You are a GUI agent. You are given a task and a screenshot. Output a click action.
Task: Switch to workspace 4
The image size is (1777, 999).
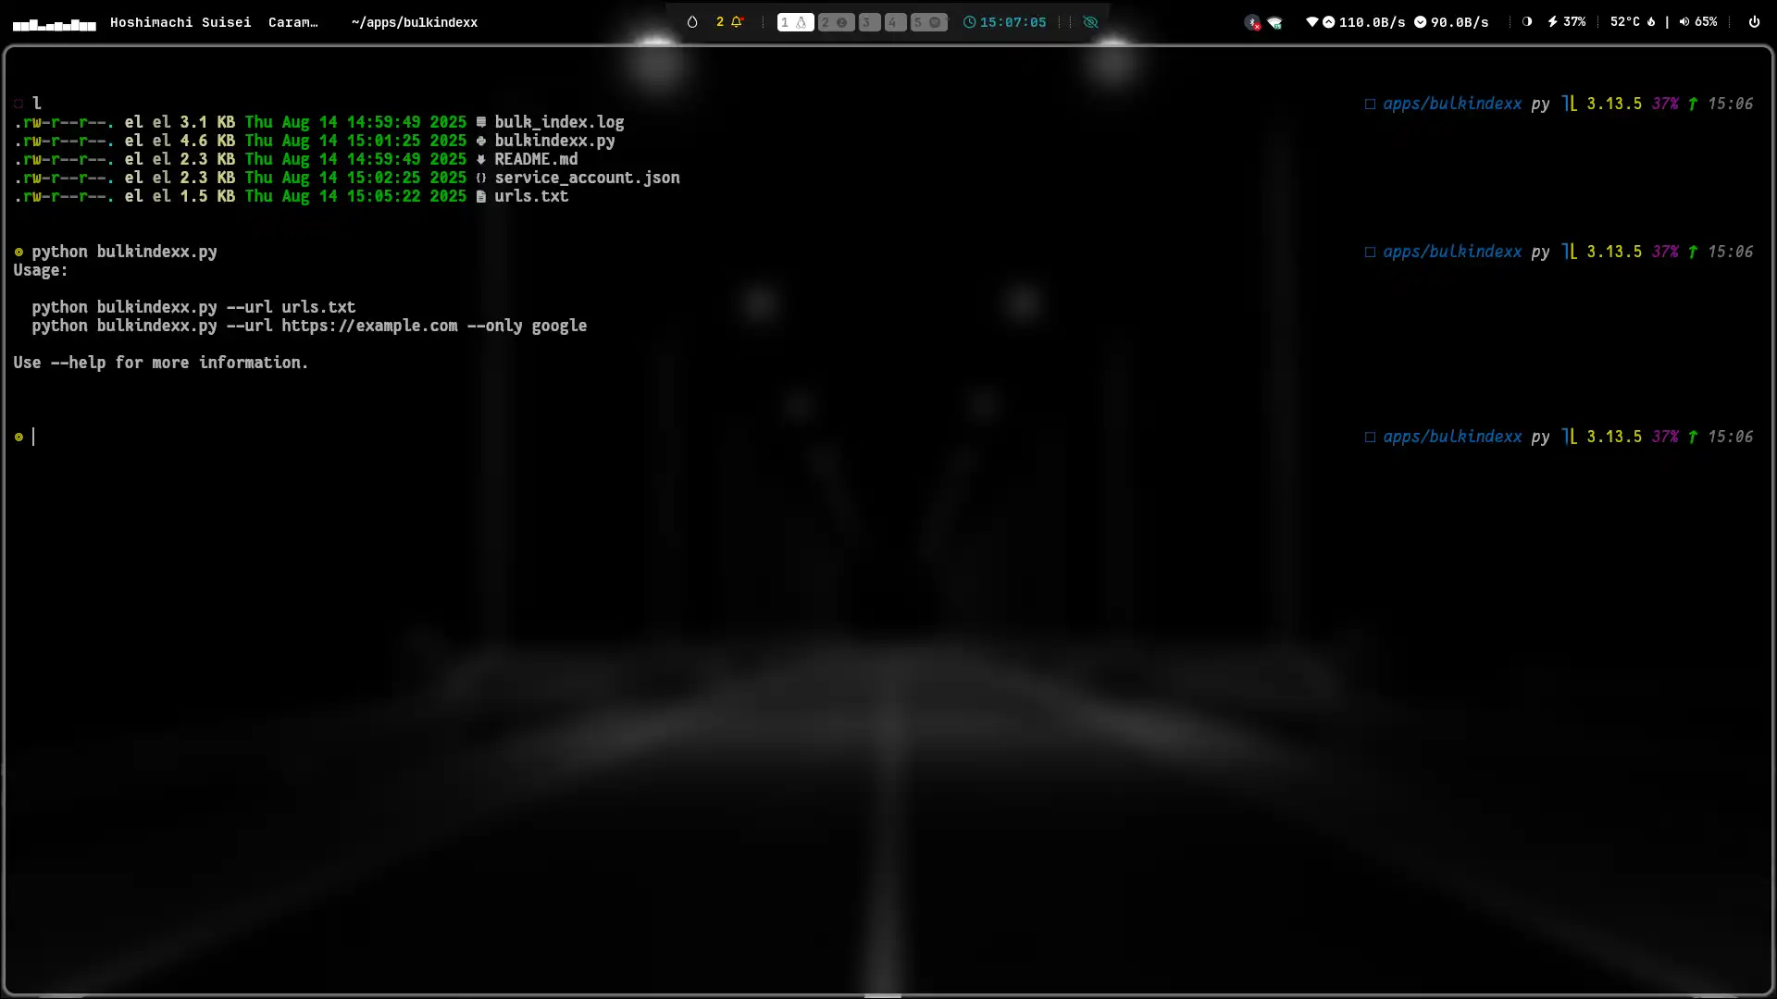pyautogui.click(x=894, y=22)
